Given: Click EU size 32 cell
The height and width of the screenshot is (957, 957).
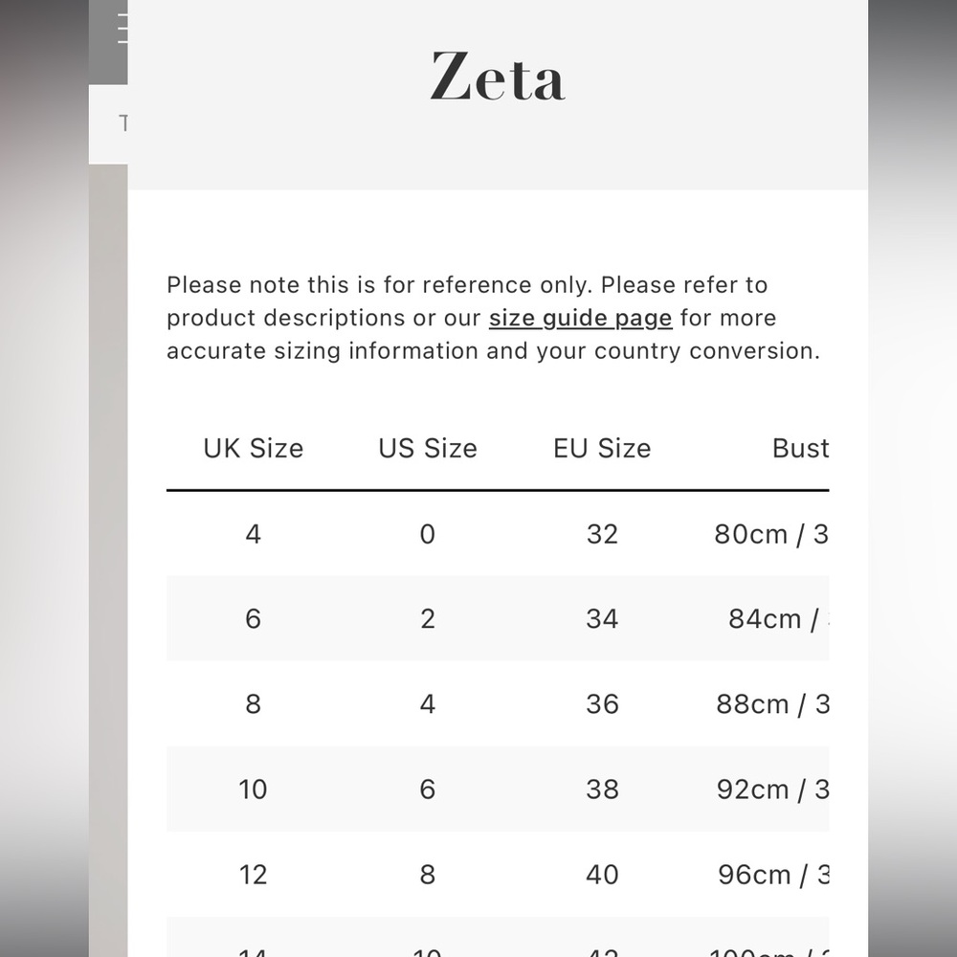Looking at the screenshot, I should (602, 534).
